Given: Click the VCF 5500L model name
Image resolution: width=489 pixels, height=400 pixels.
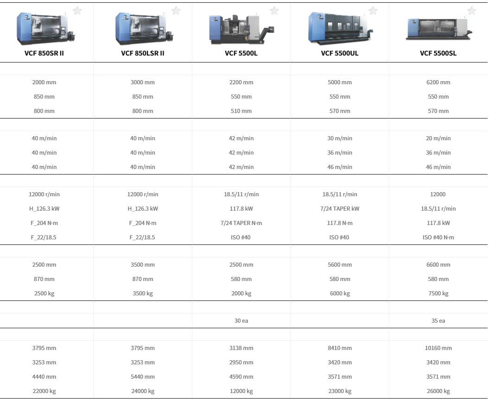Looking at the screenshot, I should [241, 53].
